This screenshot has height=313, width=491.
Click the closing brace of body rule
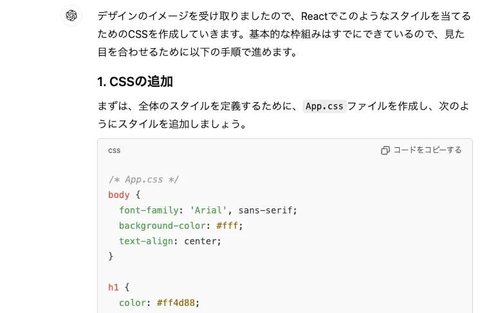pyautogui.click(x=111, y=256)
